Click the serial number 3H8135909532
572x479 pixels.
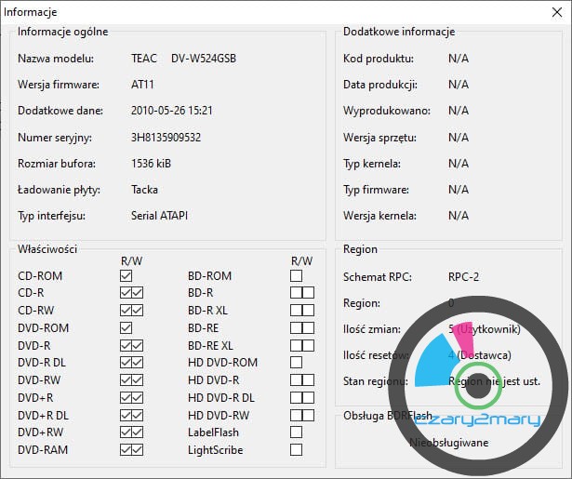166,137
